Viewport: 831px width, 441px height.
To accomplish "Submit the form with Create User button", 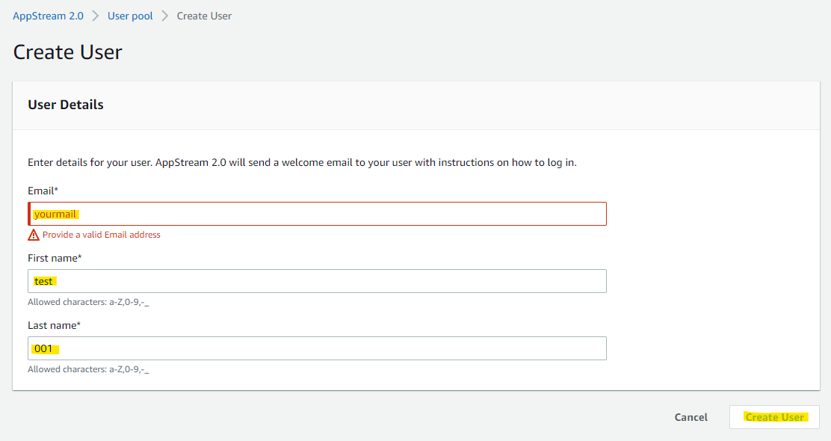I will pos(774,417).
